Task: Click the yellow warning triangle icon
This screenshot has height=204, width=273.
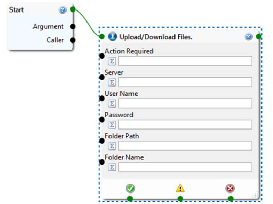Action: [180, 188]
